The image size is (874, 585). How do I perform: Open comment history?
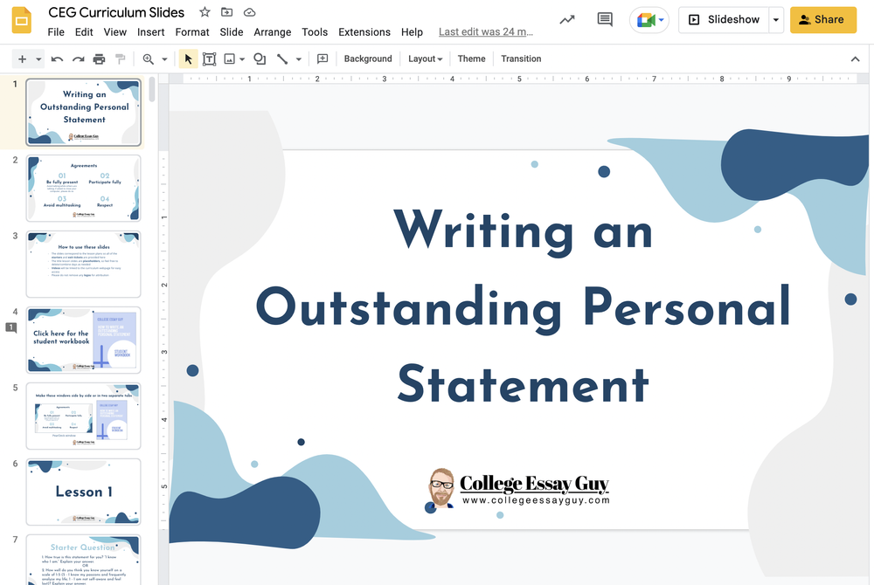tap(605, 19)
